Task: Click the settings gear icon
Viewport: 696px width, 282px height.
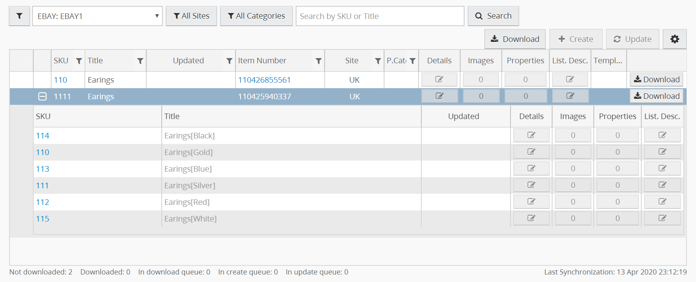Action: coord(675,39)
